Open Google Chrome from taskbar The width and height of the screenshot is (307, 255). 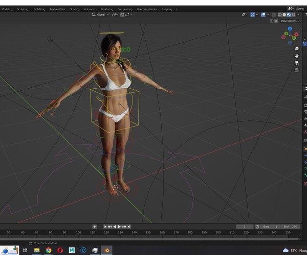pyautogui.click(x=49, y=250)
